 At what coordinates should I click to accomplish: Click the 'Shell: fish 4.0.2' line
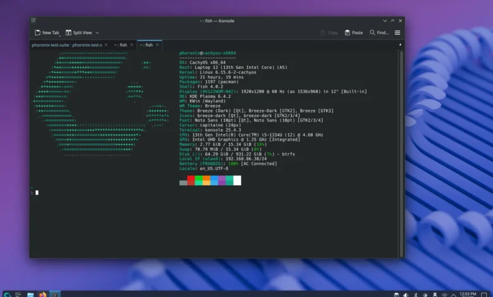pyautogui.click(x=201, y=87)
